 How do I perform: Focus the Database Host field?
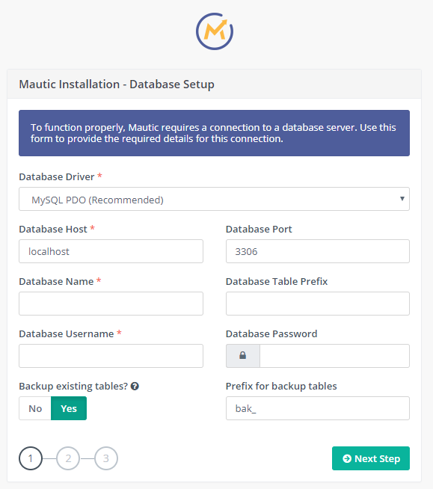[111, 251]
